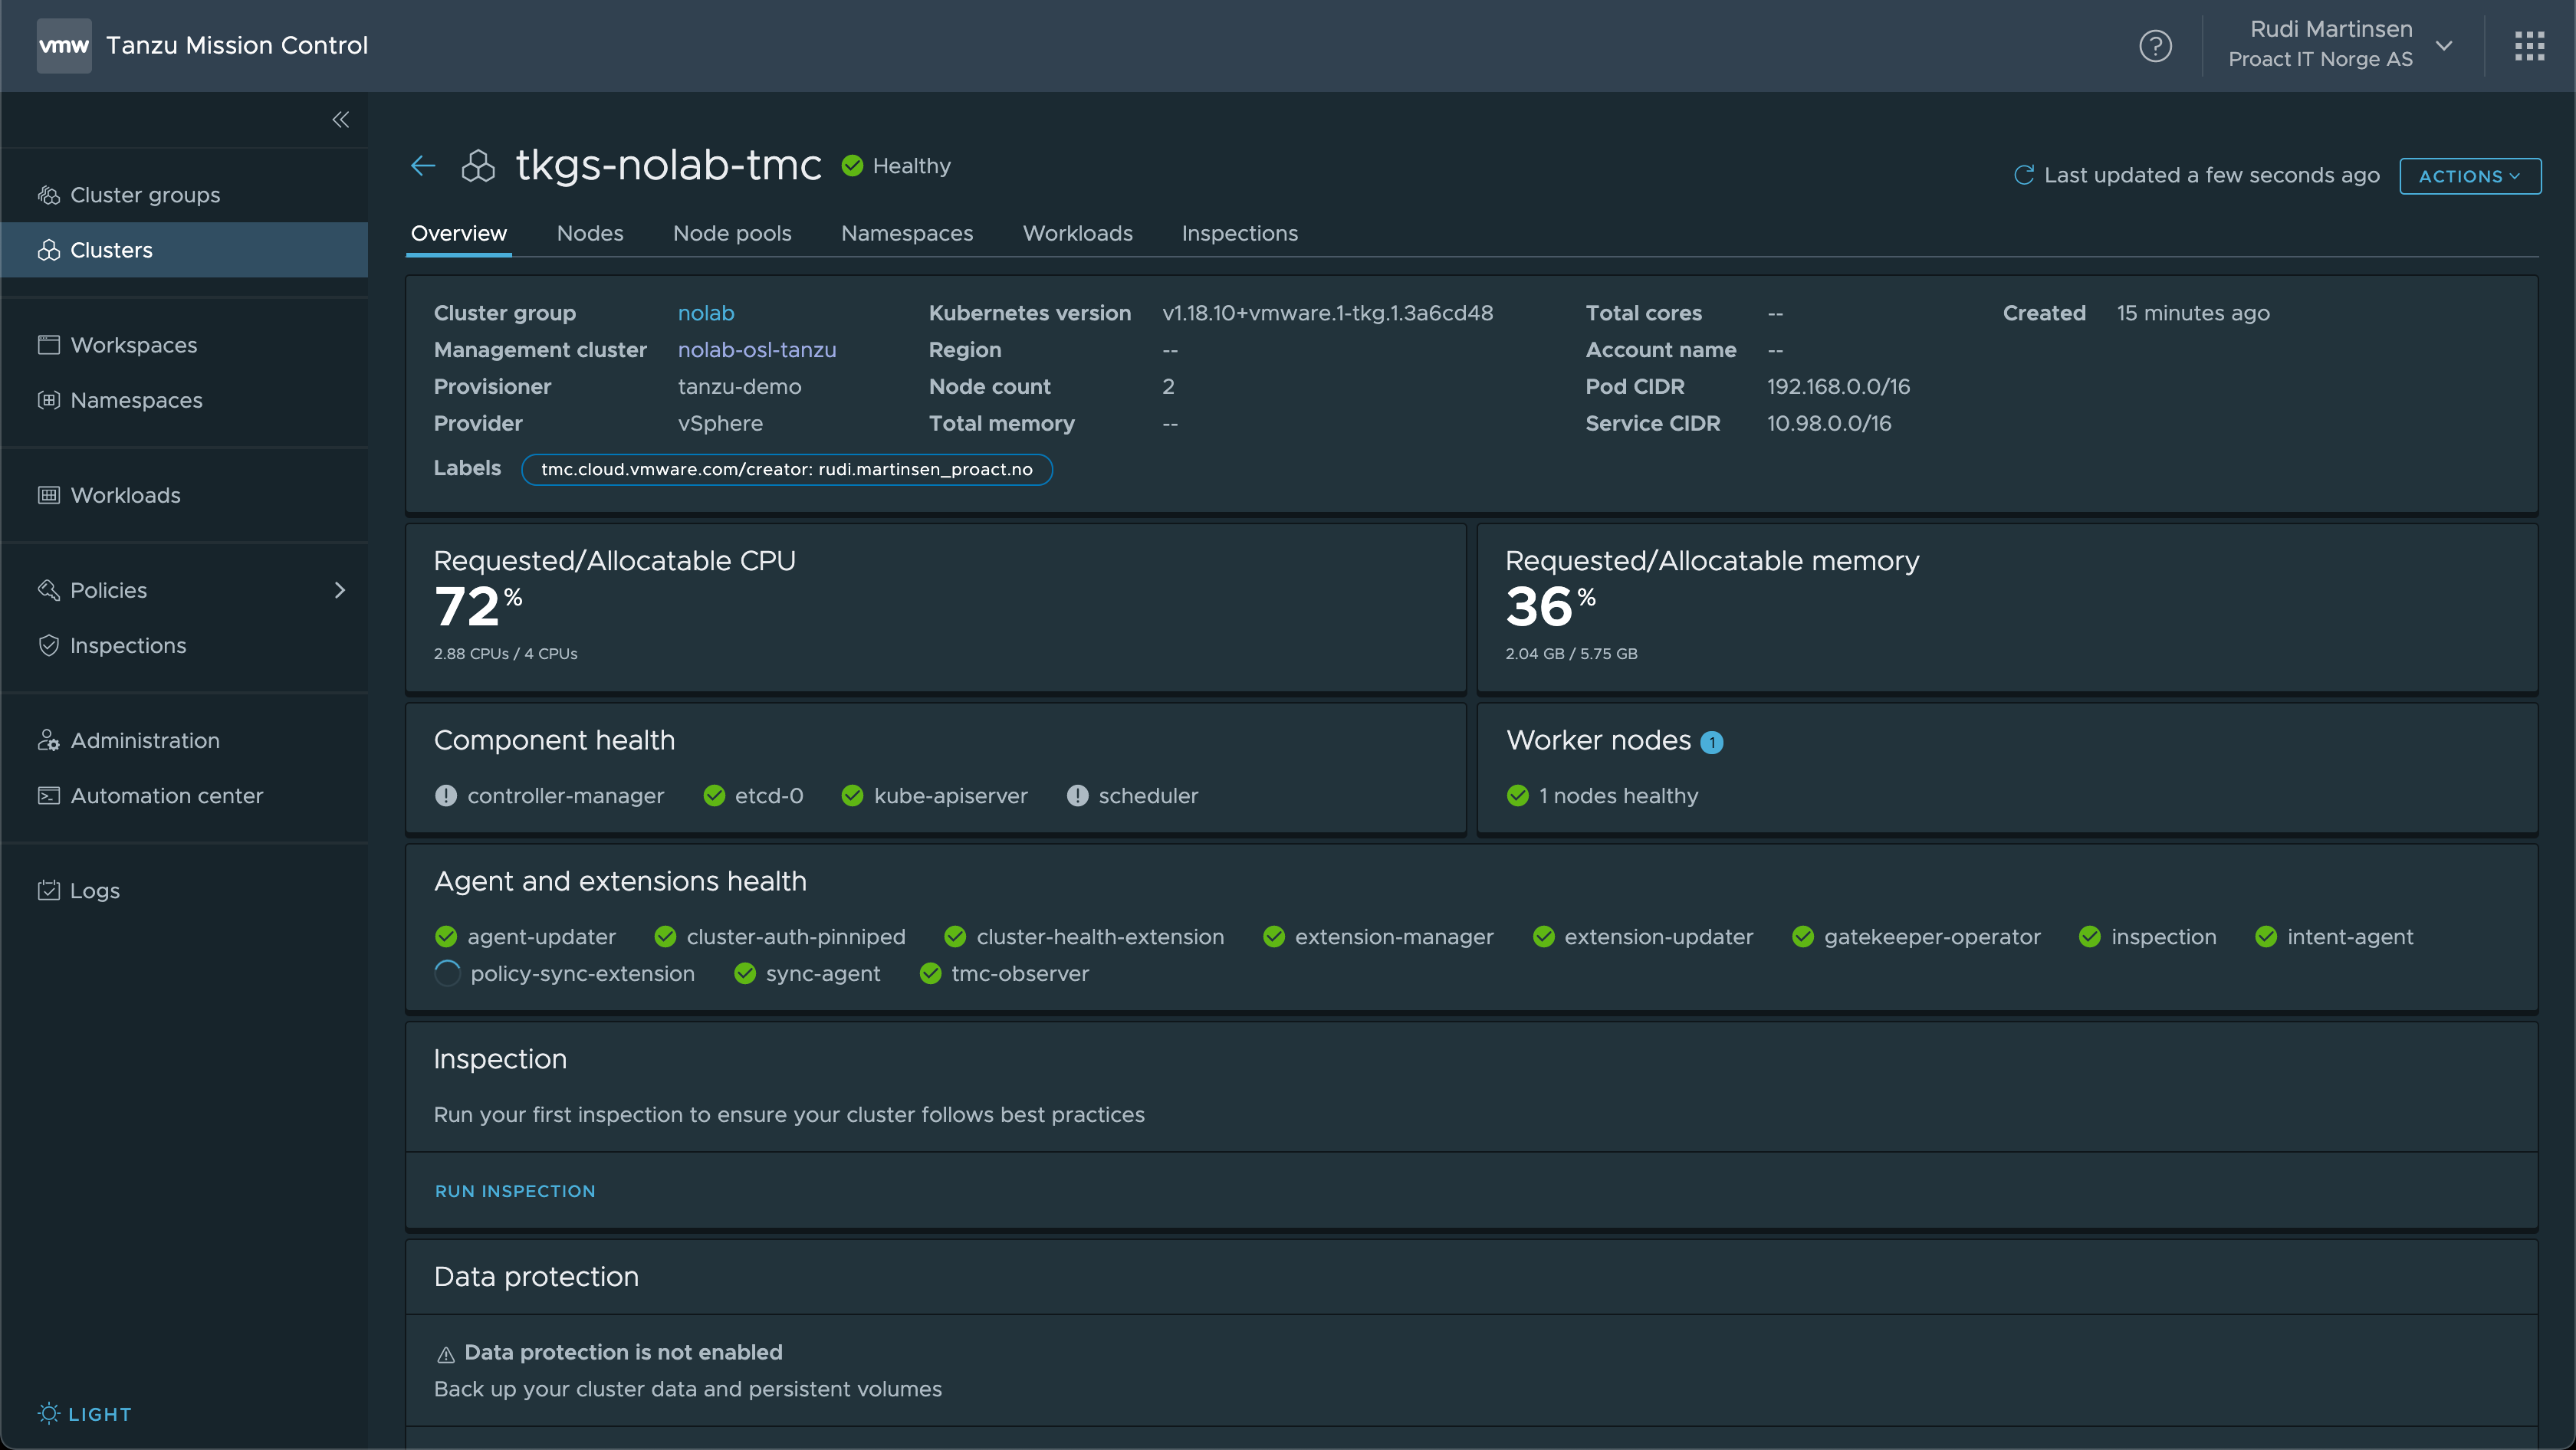2576x1450 pixels.
Task: Open the Rudi Martinsen user menu
Action: (x=2340, y=45)
